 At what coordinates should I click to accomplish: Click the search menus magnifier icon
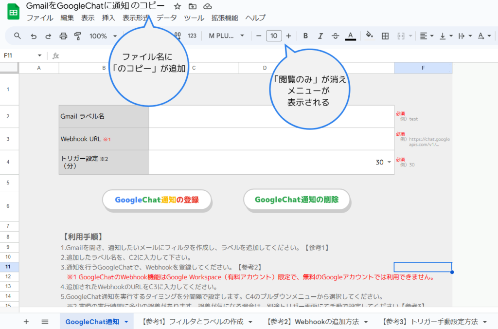[x=18, y=36]
